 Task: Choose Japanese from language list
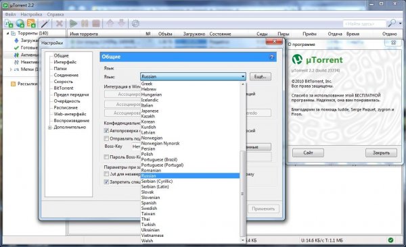coord(190,111)
